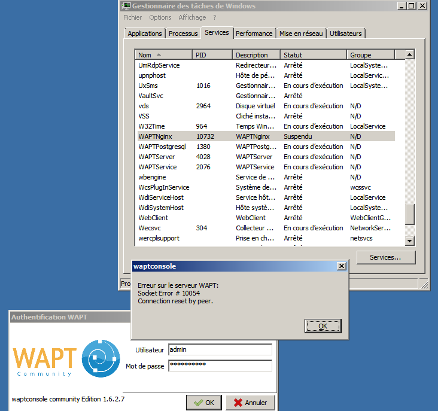Select the WAPTPostgresql service row
The height and width of the screenshot is (411, 438).
coord(266,147)
